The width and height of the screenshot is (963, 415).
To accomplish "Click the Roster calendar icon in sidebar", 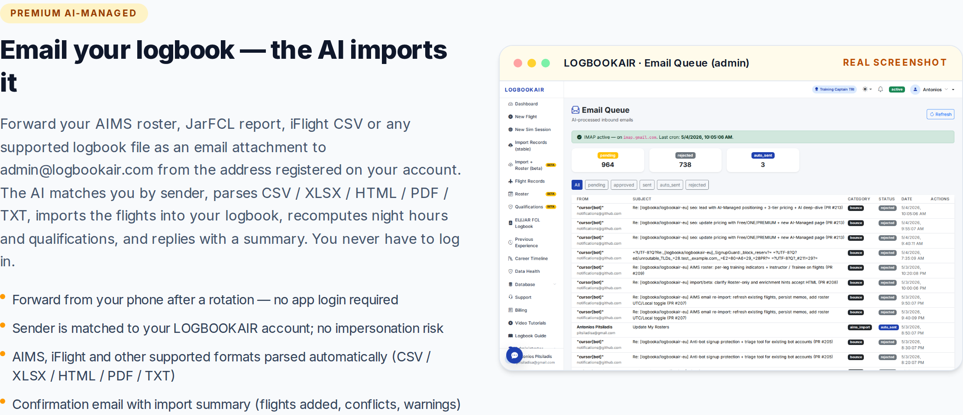I will click(510, 194).
